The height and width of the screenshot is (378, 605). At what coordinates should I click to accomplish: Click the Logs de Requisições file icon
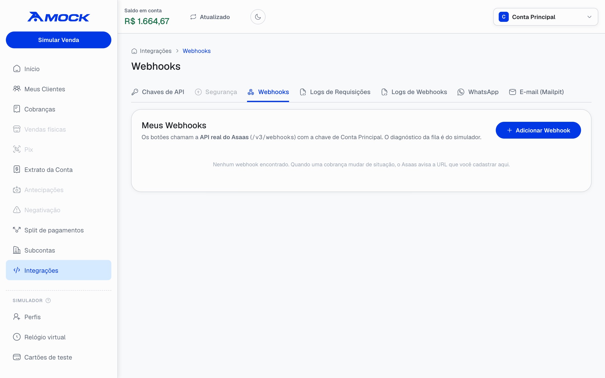point(303,92)
